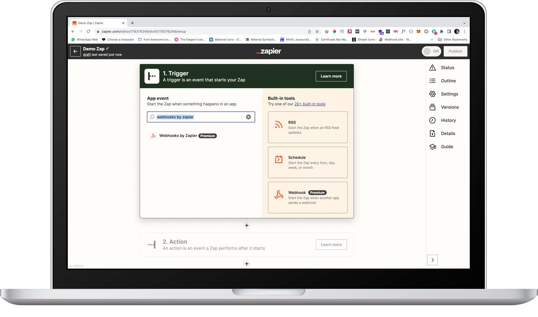Click the Schedule calendar icon
This screenshot has height=317, width=538.
pyautogui.click(x=279, y=159)
